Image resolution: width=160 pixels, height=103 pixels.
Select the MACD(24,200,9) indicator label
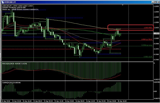[15, 64]
